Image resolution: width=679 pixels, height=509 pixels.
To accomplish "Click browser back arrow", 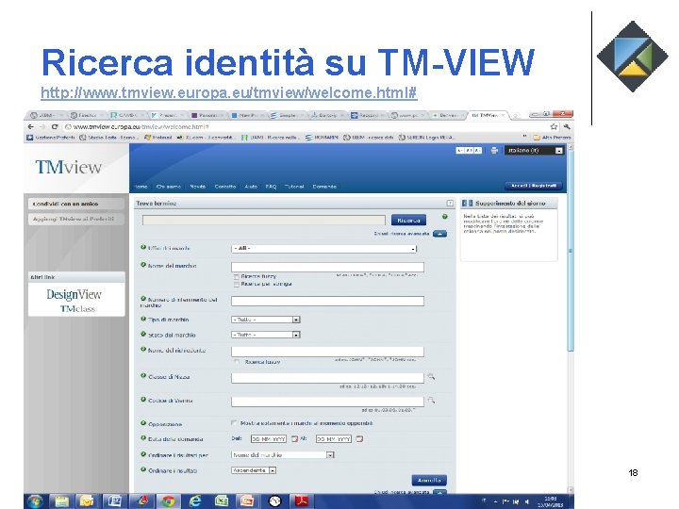I will click(31, 127).
